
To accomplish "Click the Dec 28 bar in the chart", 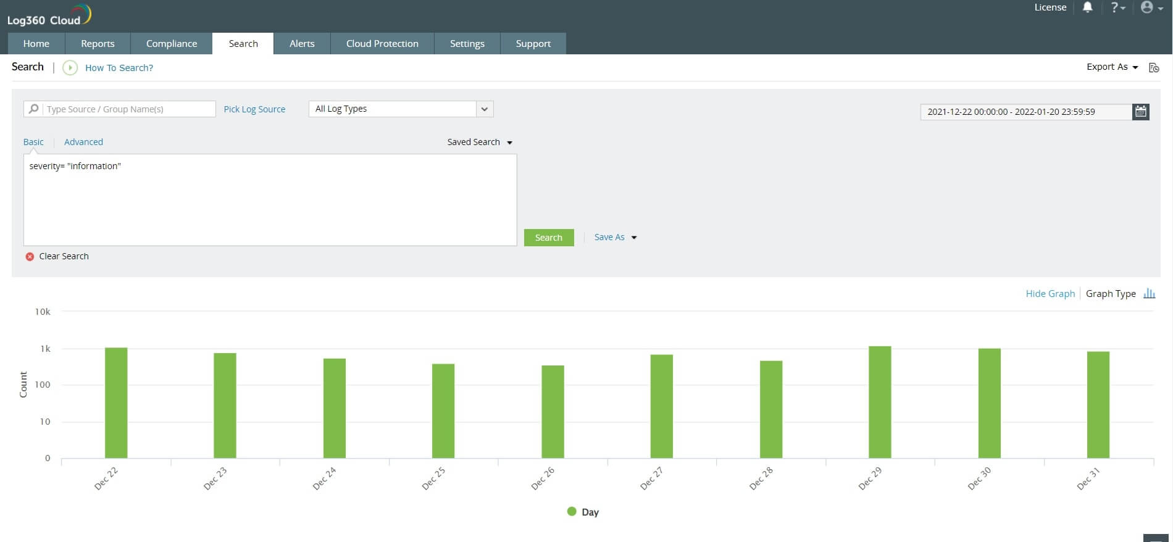I will (771, 409).
